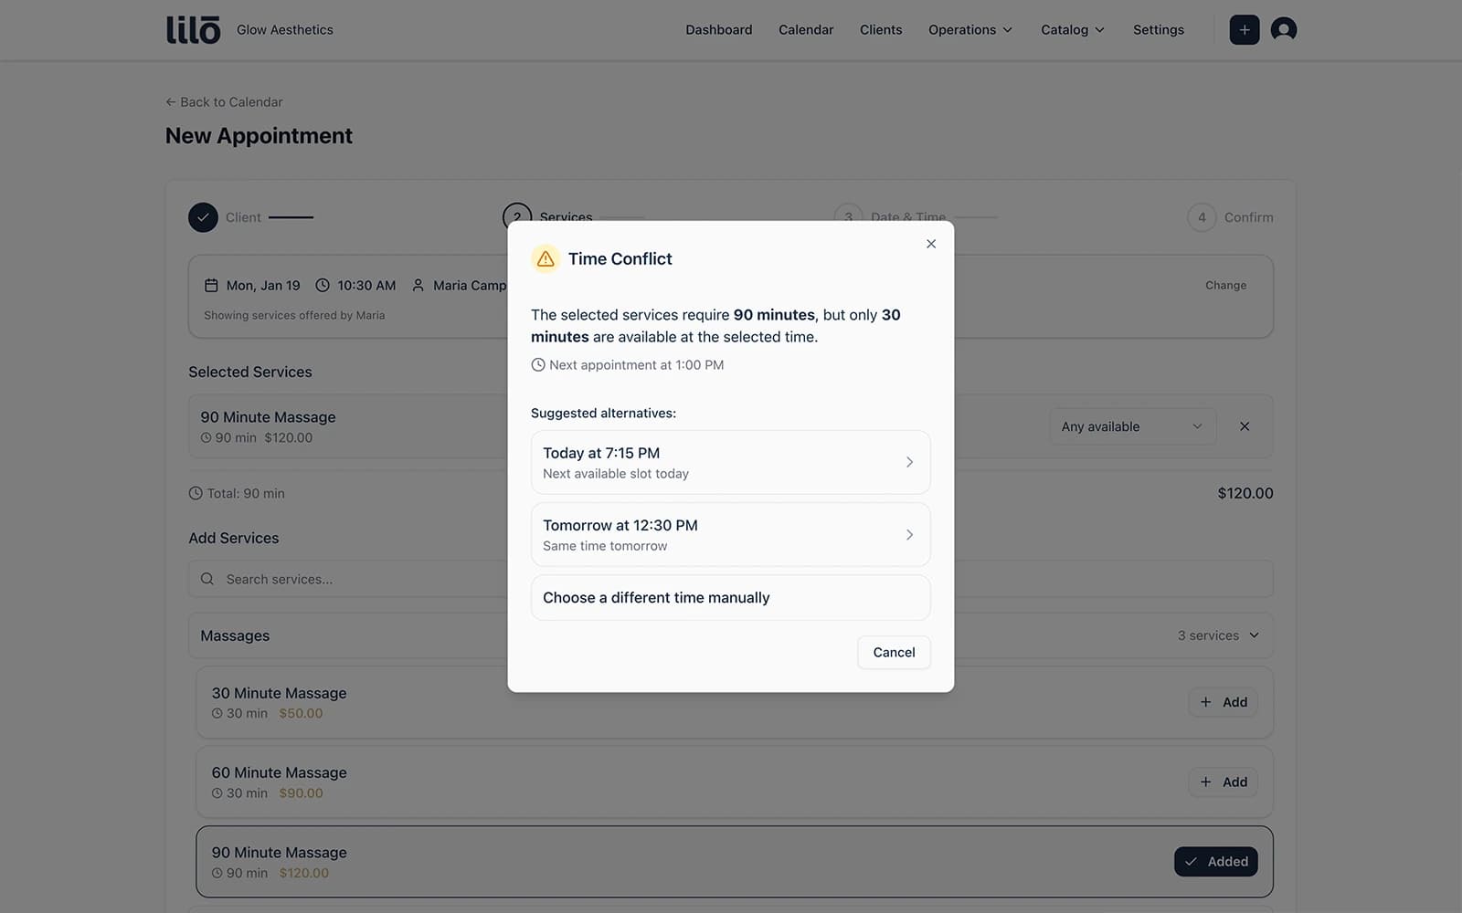Click the completed Client step checkmark
This screenshot has height=913, width=1462.
[203, 217]
